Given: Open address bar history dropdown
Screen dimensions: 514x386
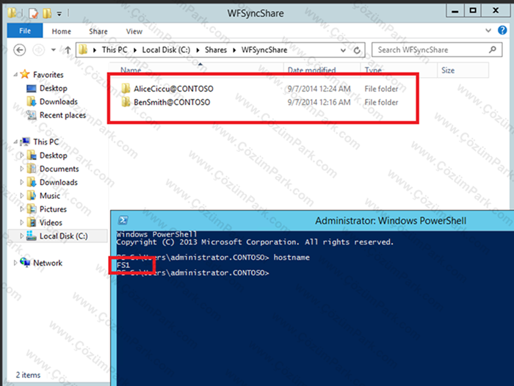Looking at the screenshot, I should (x=343, y=50).
